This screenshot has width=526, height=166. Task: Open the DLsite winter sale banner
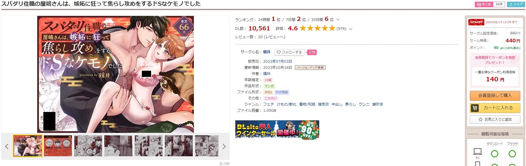277,130
